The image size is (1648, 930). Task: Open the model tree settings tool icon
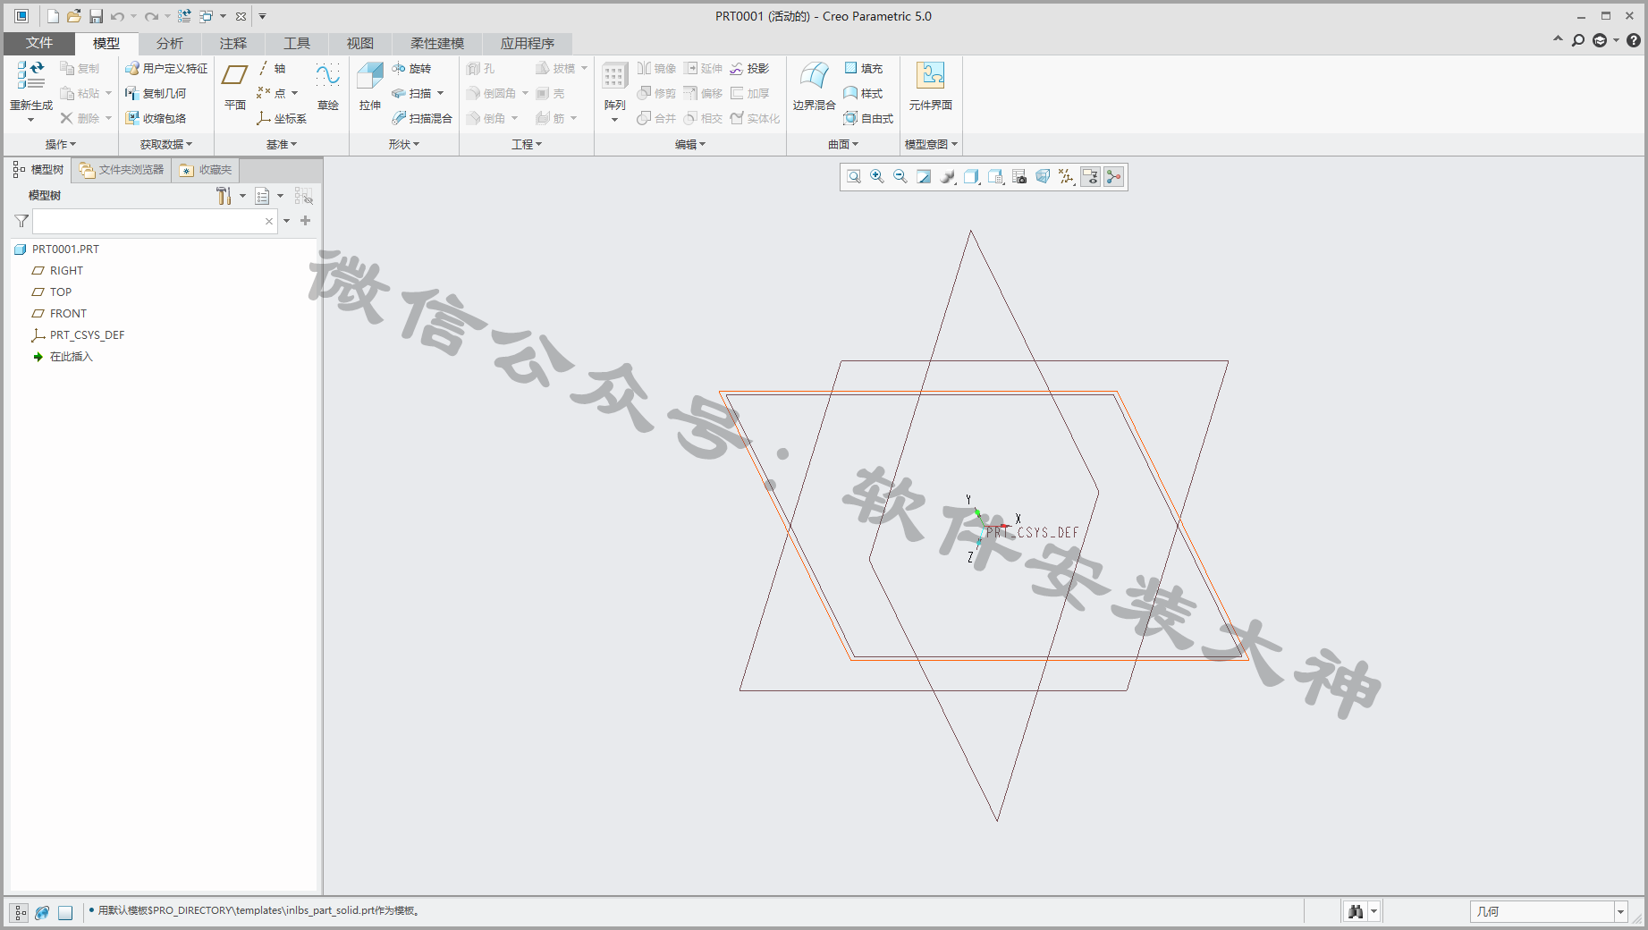(x=224, y=196)
